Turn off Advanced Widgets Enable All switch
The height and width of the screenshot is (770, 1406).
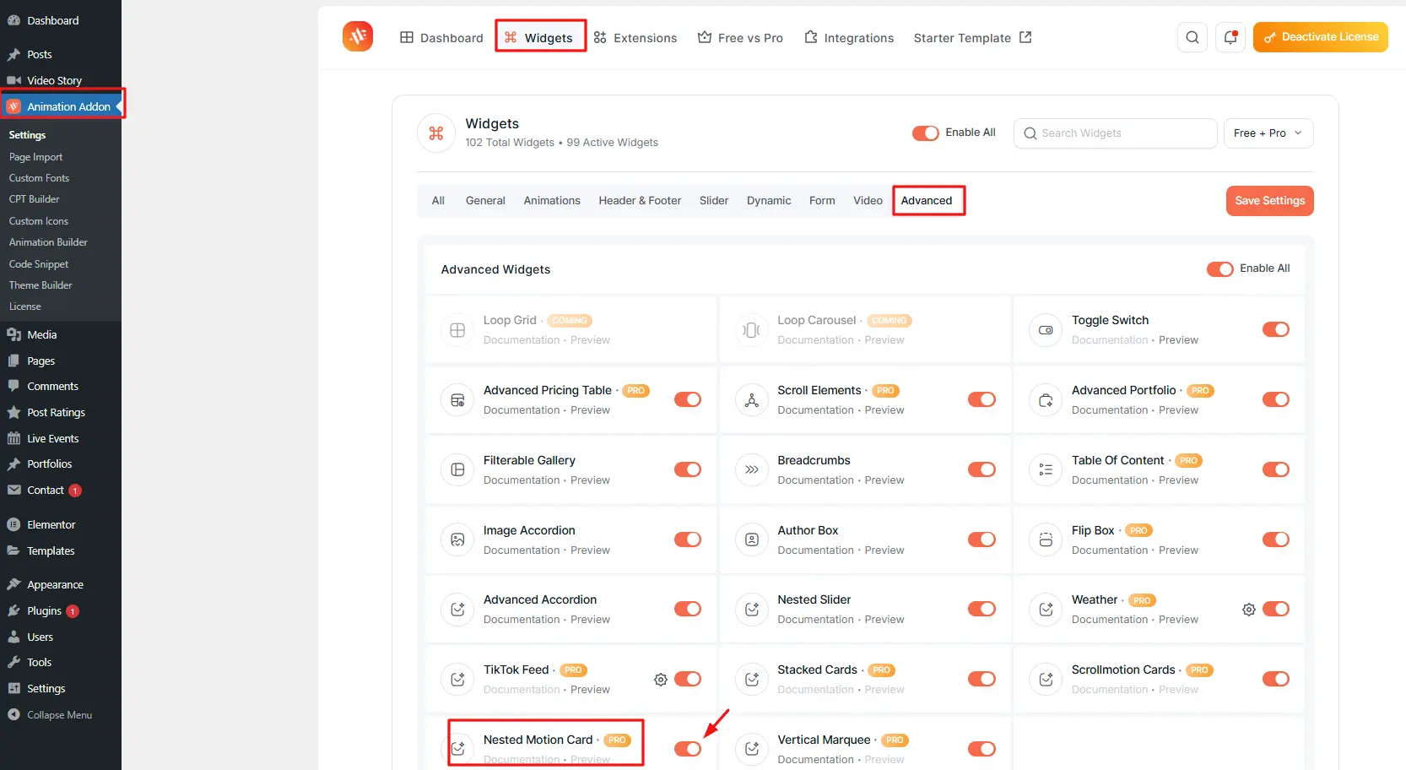coord(1219,269)
